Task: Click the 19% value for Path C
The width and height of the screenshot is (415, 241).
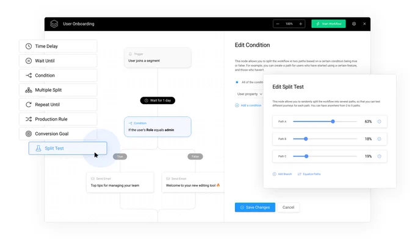Action: (x=368, y=156)
